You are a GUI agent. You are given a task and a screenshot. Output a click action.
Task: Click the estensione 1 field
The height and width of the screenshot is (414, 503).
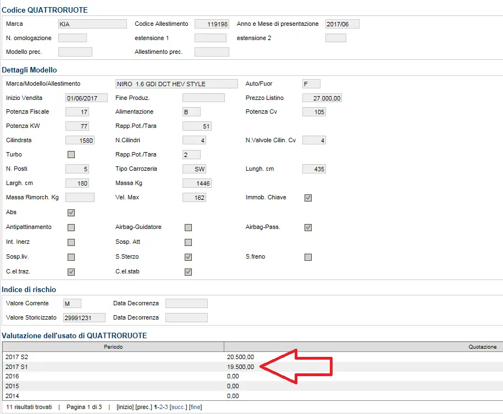(x=211, y=38)
